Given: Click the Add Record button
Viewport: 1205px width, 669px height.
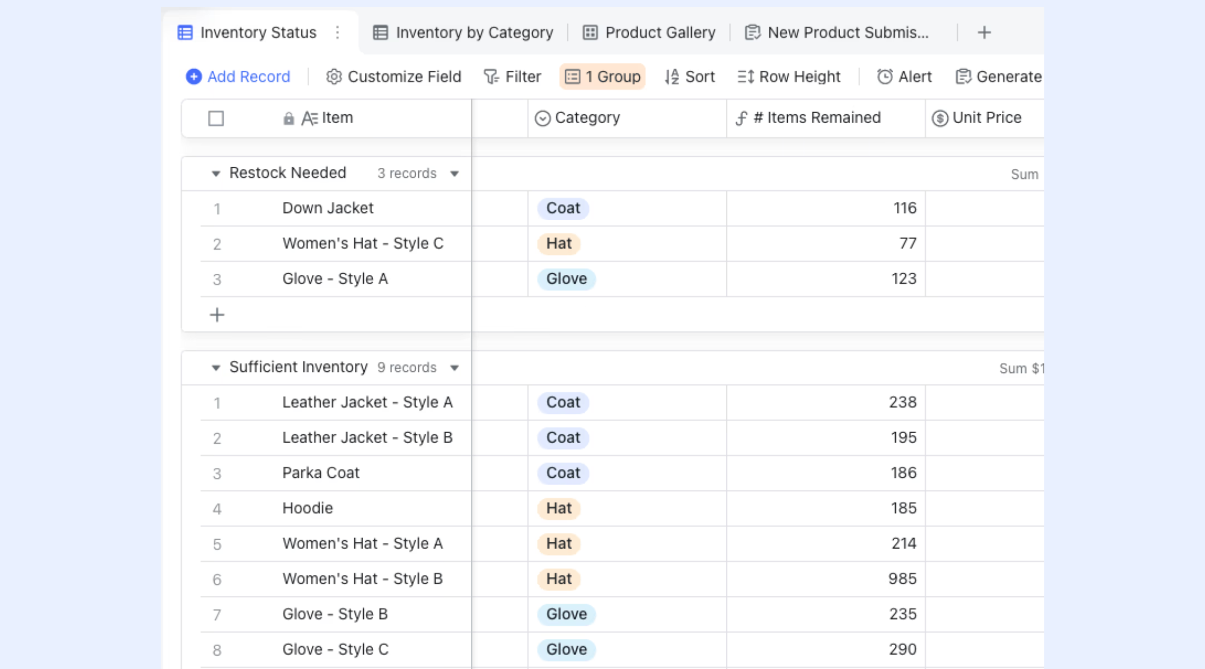Looking at the screenshot, I should pos(238,76).
